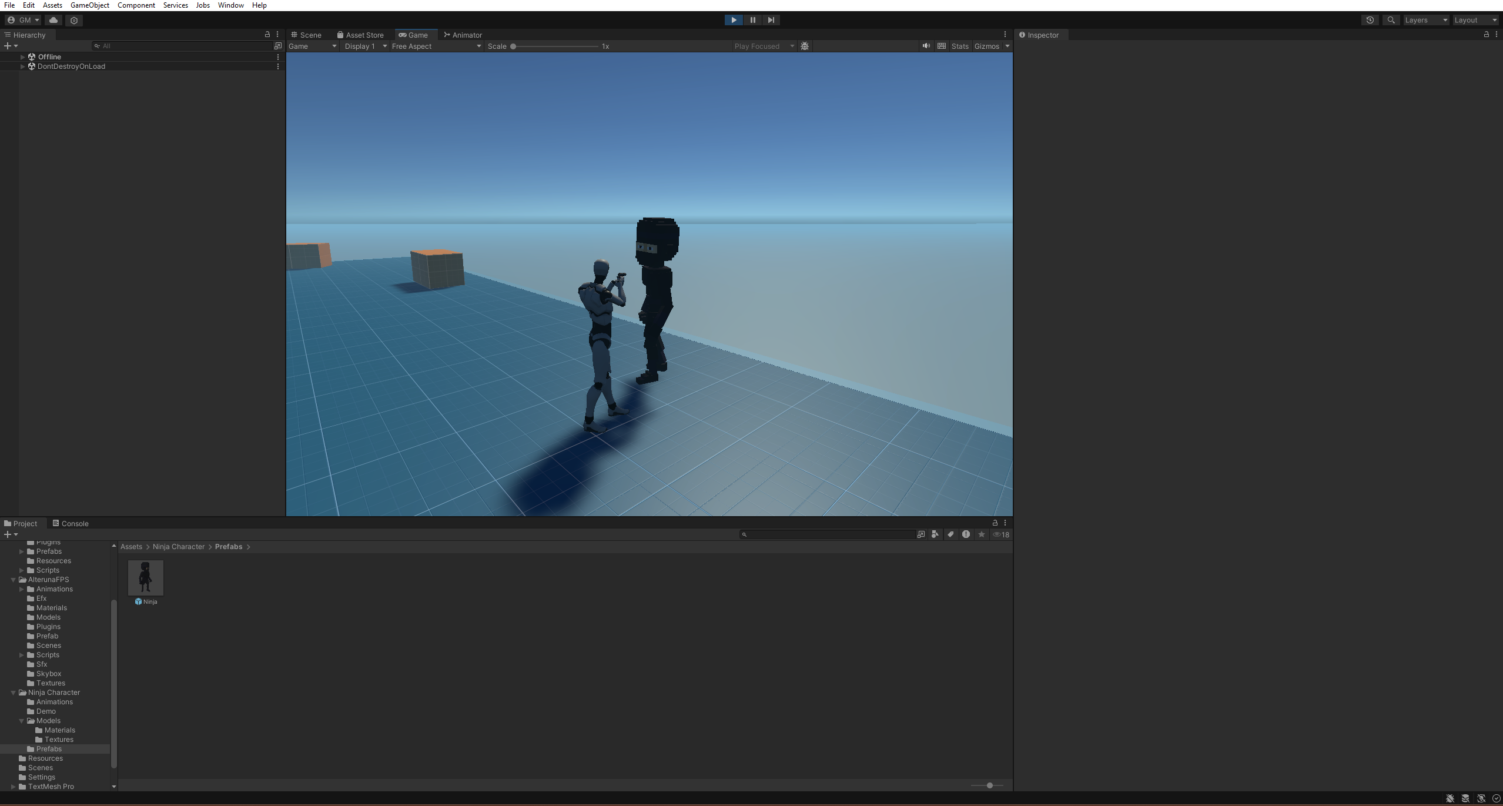Open the Layout dropdown
1503x806 pixels.
pos(1475,20)
